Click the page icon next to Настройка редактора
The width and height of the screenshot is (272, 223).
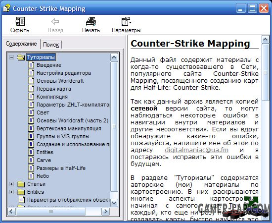click(x=31, y=73)
